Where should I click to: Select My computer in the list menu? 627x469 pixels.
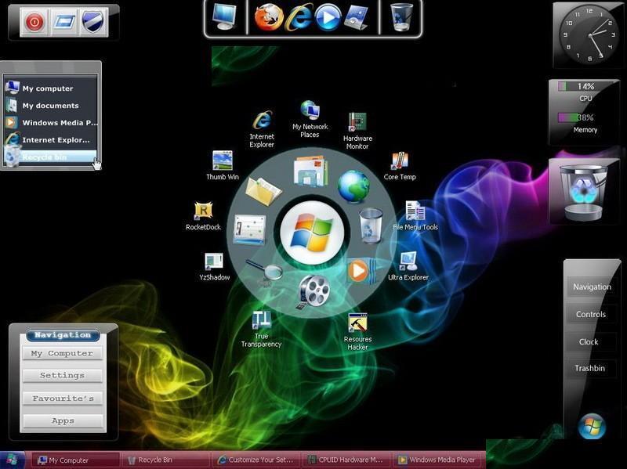pos(50,88)
